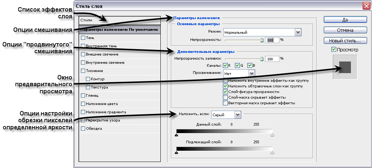Enable Слой-маска скрывает эффекты checkbox
The image size is (372, 168).
point(226,97)
